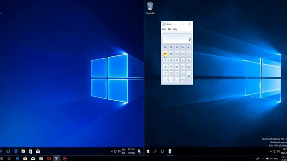Screen dimensions: 287x161
Task: Expand hidden tray icons in right VM taskbar
Action: click(x=271, y=151)
